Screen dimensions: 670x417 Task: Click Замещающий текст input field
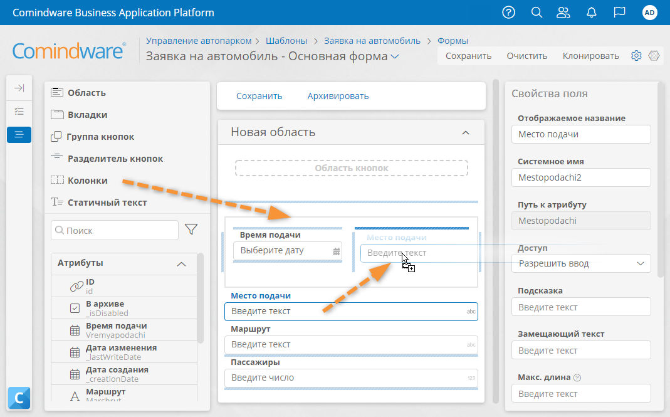(x=581, y=351)
